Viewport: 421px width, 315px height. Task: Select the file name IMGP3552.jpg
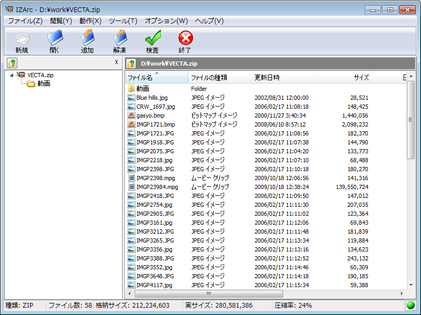pyautogui.click(x=154, y=267)
